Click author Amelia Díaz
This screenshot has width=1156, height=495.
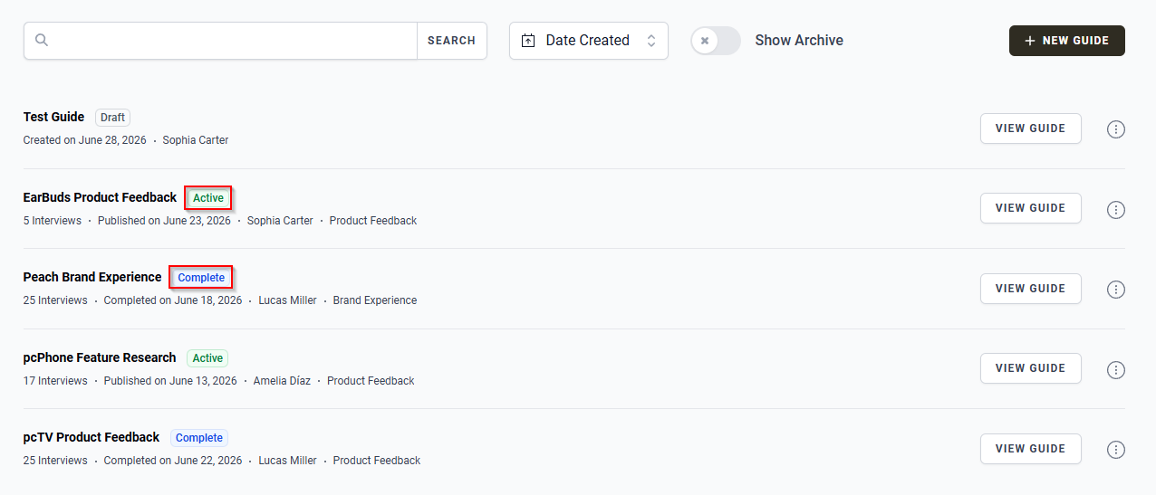click(x=282, y=381)
